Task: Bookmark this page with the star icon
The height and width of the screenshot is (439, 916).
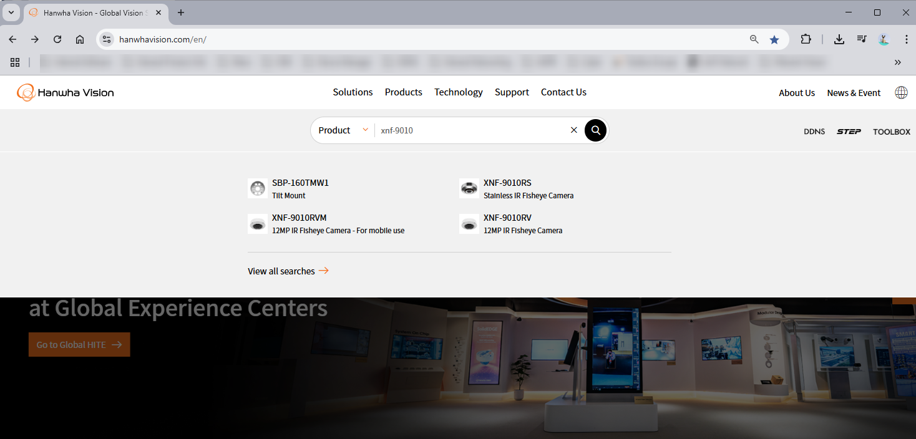Action: point(774,39)
